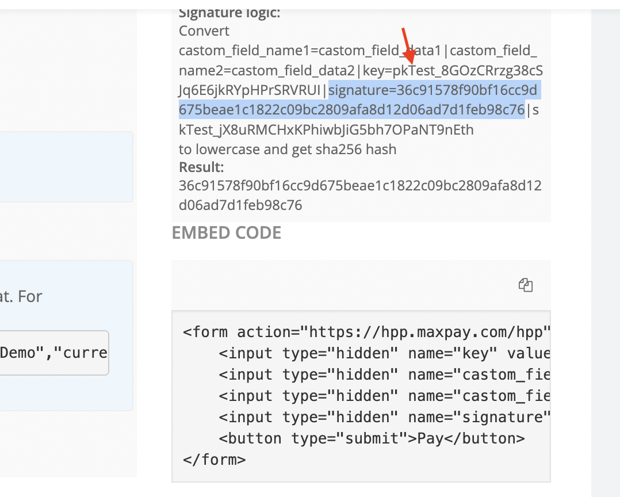The height and width of the screenshot is (497, 620).
Task: Click the partial text 'at. For'
Action: click(21, 297)
